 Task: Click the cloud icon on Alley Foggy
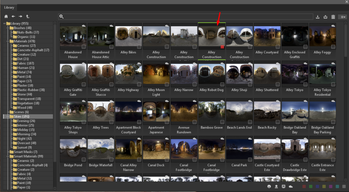pos(333,26)
